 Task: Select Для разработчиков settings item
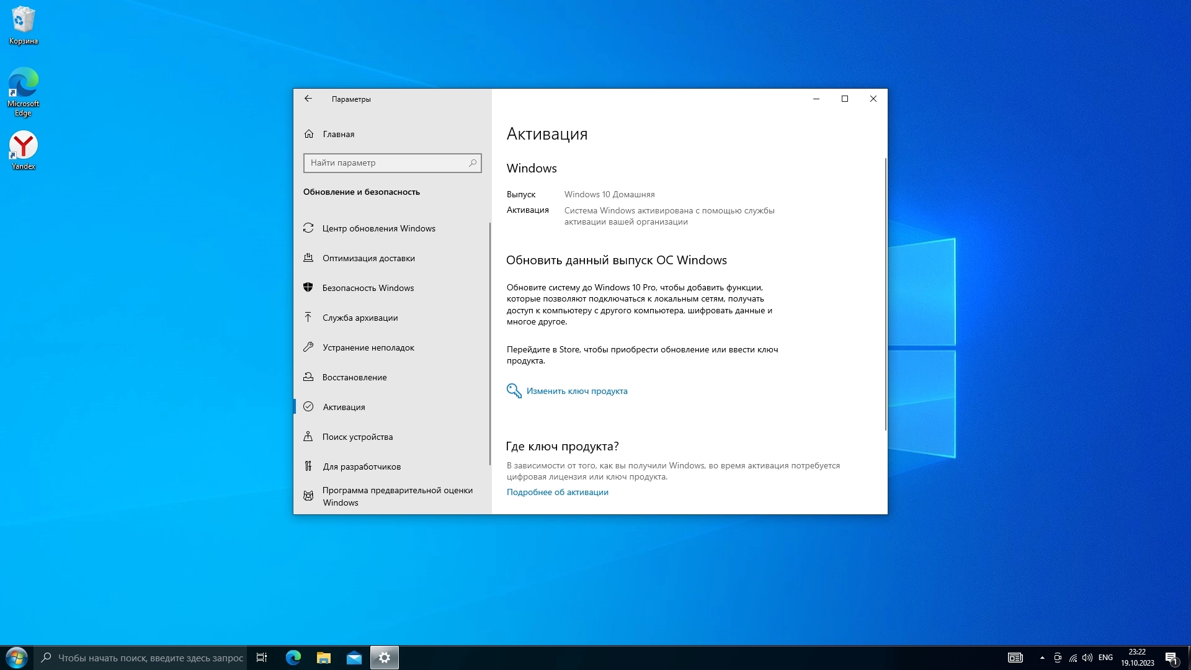(361, 467)
